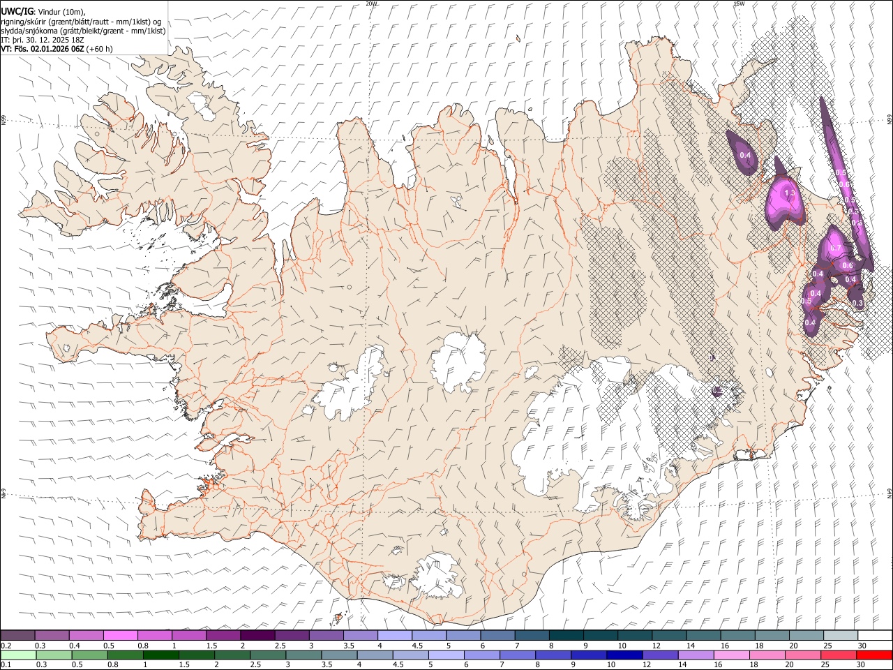Click the Drangajökull glacier in the Westfjords
The image size is (893, 670).
point(202,105)
